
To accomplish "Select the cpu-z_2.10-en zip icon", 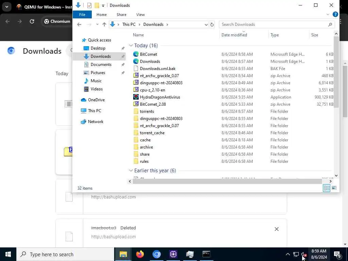I will tap(136, 90).
